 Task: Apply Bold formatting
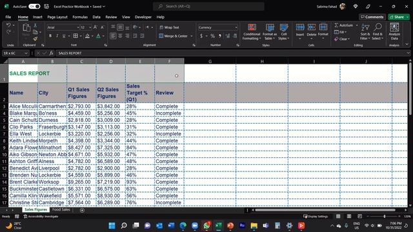pos(50,36)
